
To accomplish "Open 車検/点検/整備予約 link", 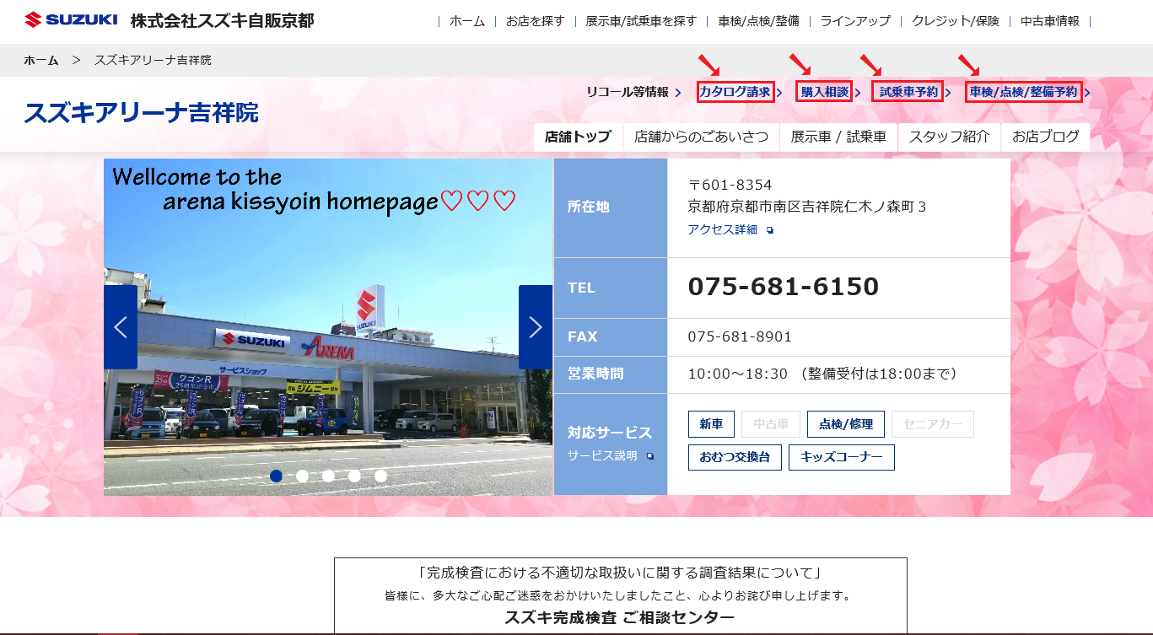I will [x=1024, y=92].
